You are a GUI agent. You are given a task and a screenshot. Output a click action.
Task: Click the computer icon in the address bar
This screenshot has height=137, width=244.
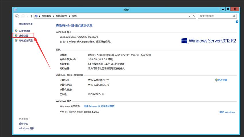[36, 16]
